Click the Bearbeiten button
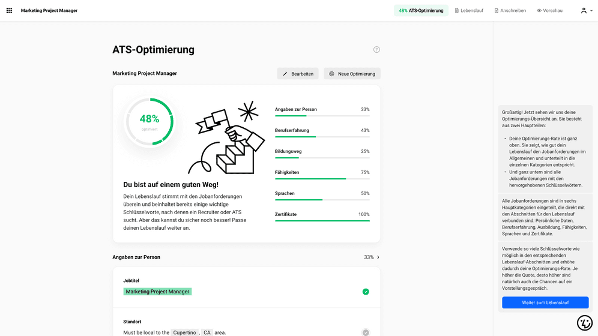Screen dimensions: 598x336 (x=298, y=74)
